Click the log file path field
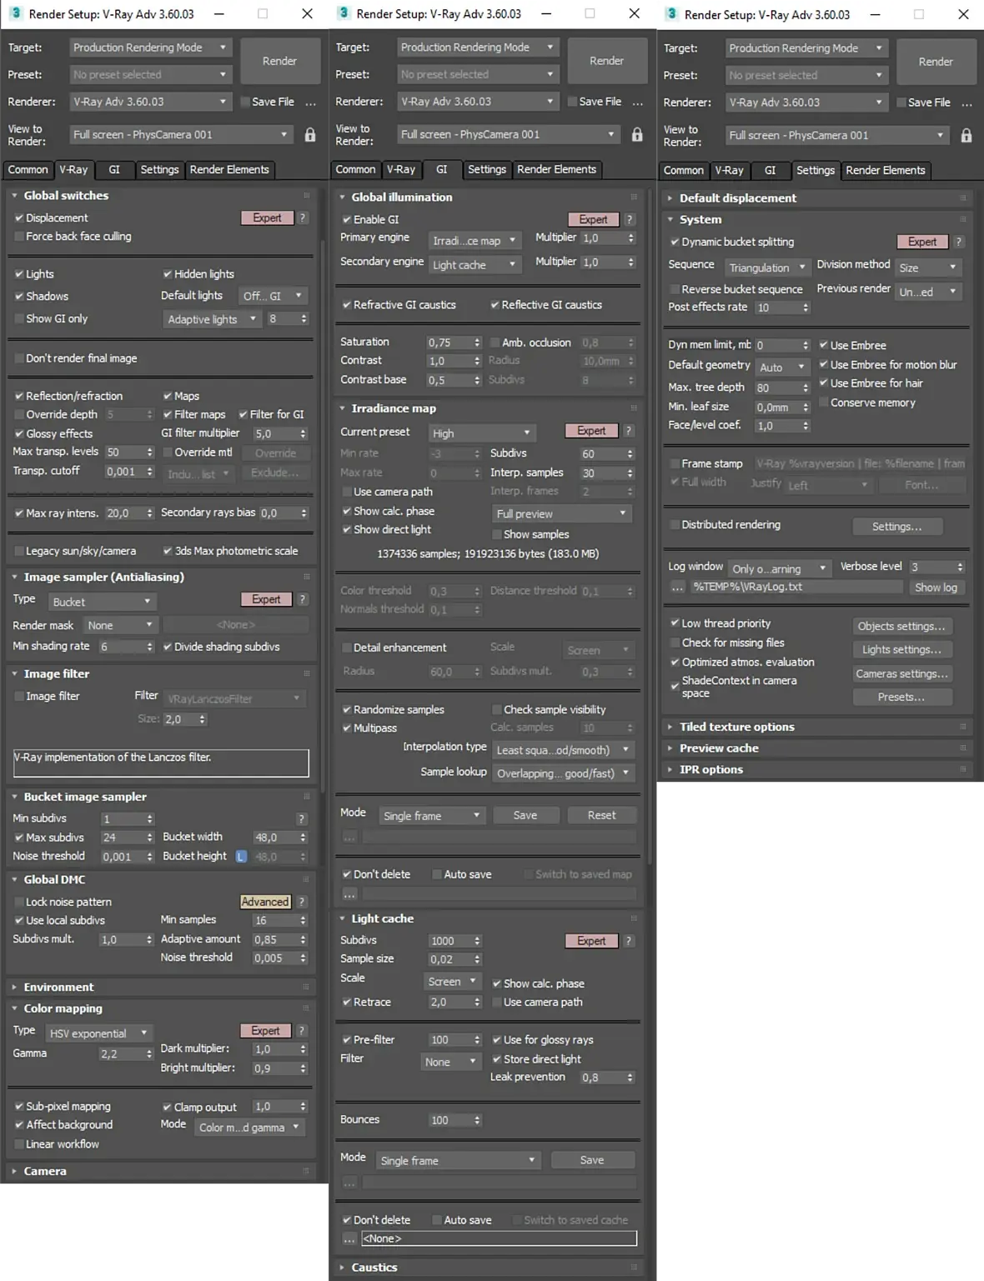The height and width of the screenshot is (1281, 984). tap(796, 588)
